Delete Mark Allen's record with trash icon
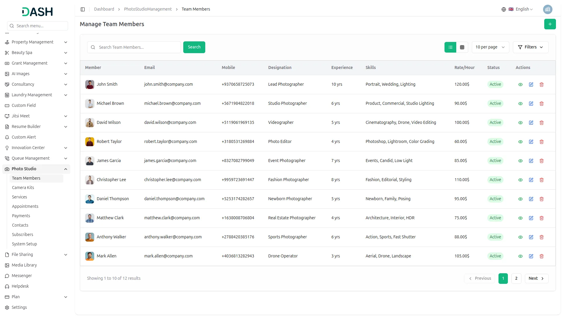Viewport: 563px width, 317px height. pyautogui.click(x=542, y=256)
